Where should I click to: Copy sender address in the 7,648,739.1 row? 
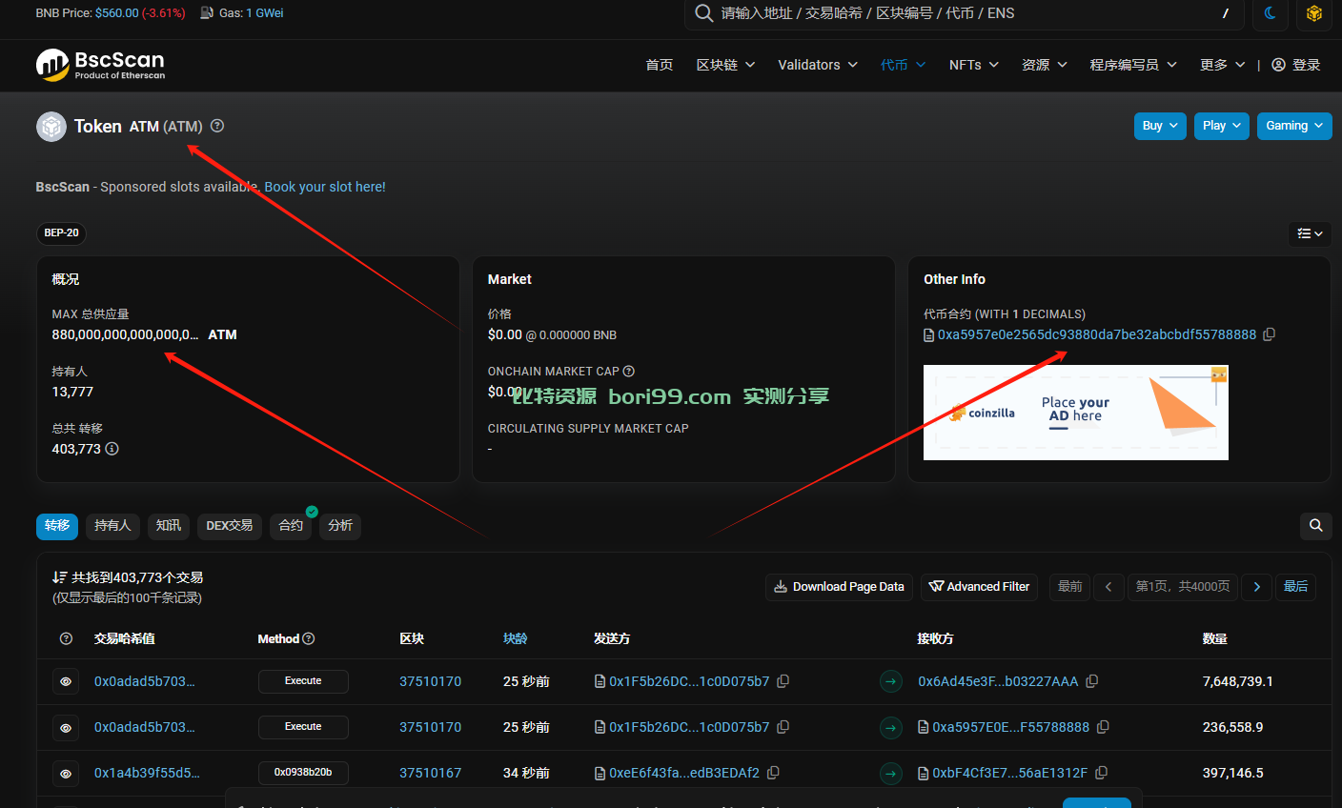click(x=783, y=681)
